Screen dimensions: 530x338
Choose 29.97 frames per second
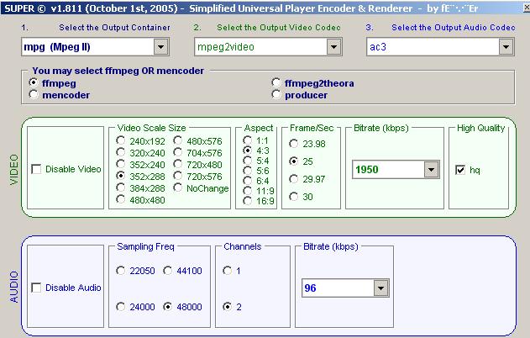293,178
